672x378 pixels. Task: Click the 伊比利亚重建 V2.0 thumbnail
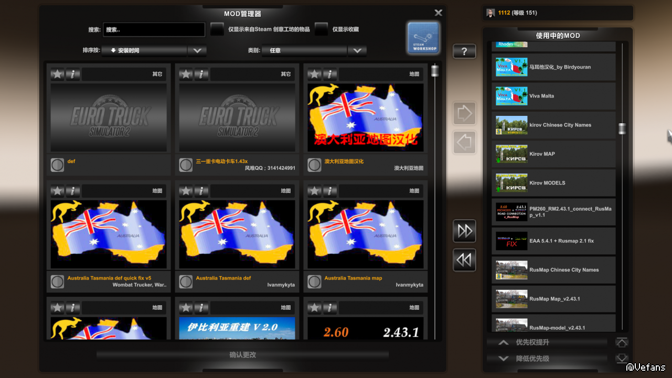pos(237,328)
